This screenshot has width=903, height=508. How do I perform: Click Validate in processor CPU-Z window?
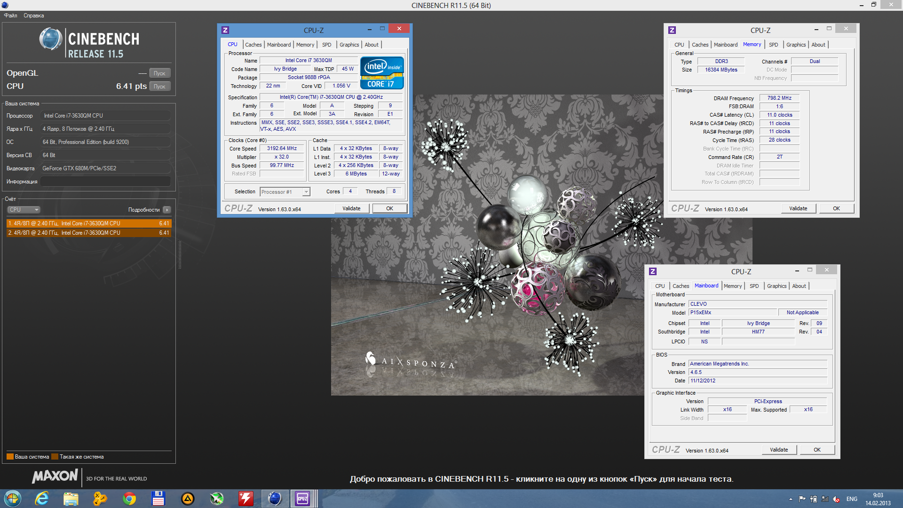click(x=351, y=208)
